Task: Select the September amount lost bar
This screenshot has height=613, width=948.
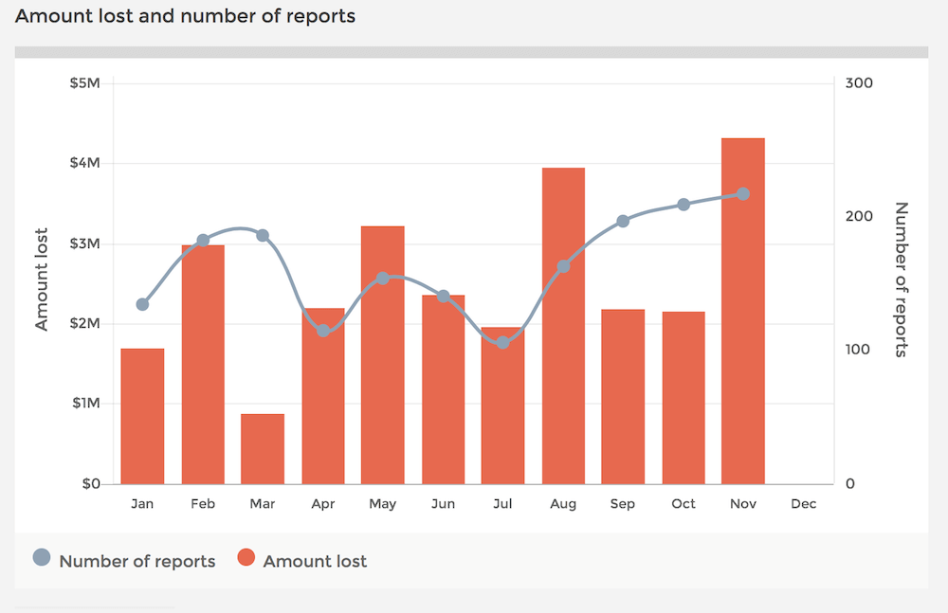Action: pyautogui.click(x=623, y=397)
